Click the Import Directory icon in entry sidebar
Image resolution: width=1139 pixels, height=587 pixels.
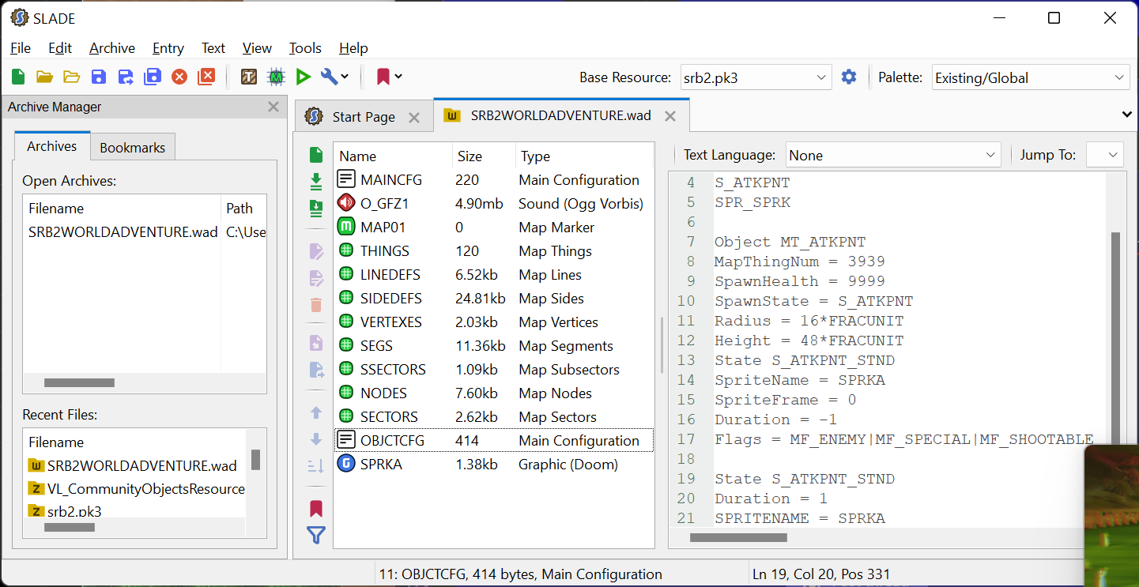[316, 209]
